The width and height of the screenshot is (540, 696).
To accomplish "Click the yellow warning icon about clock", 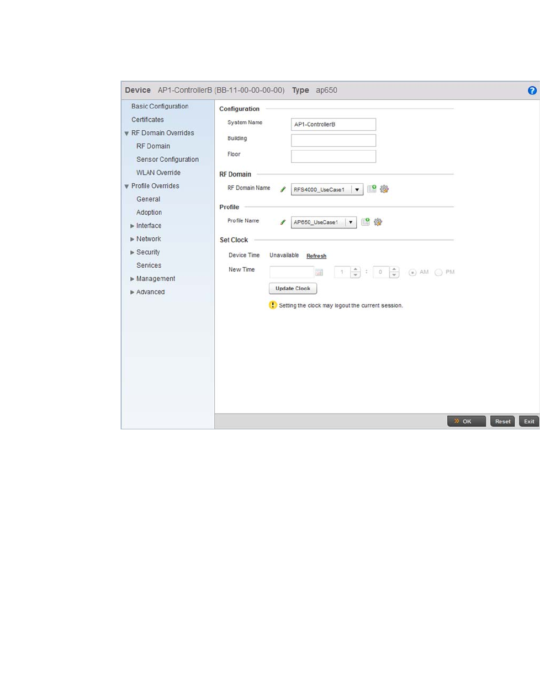I will 273,305.
